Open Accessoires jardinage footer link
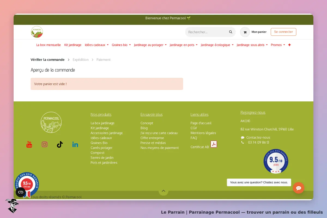Image resolution: width=327 pixels, height=218 pixels. 107,133
